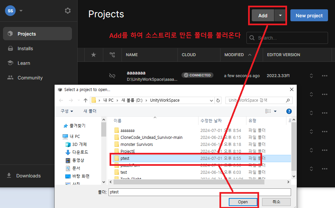Select the aaaaaaa folder in the file list
The image size is (335, 208).
coord(127,131)
